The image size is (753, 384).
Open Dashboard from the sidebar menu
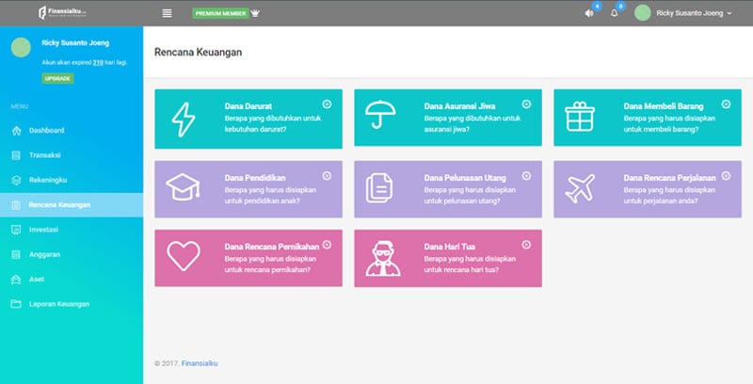[46, 130]
